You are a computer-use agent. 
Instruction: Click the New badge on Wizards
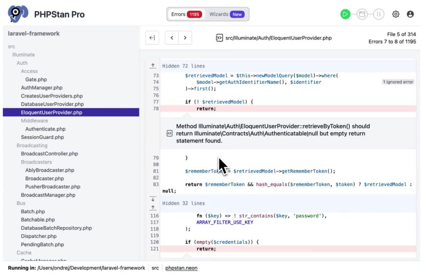pyautogui.click(x=237, y=14)
